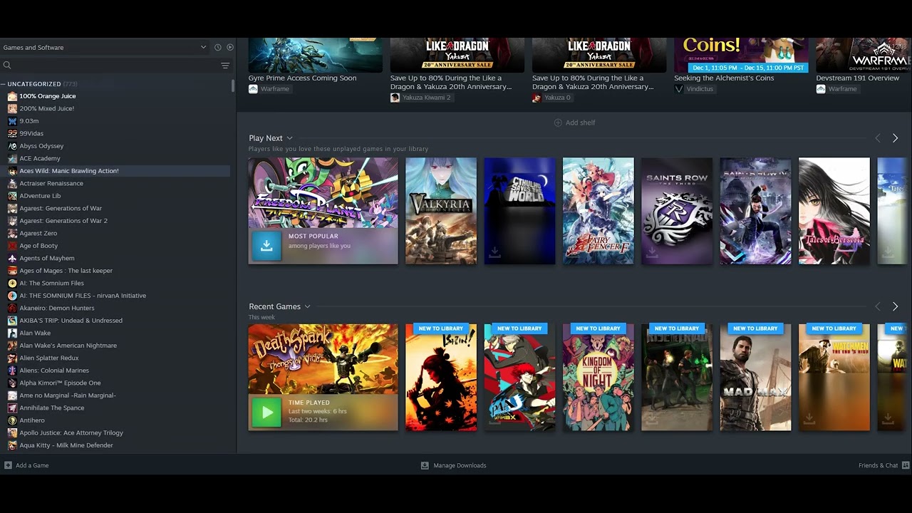This screenshot has height=513, width=912.
Task: Click the Agents of Mayhem game icon
Action: (x=12, y=258)
